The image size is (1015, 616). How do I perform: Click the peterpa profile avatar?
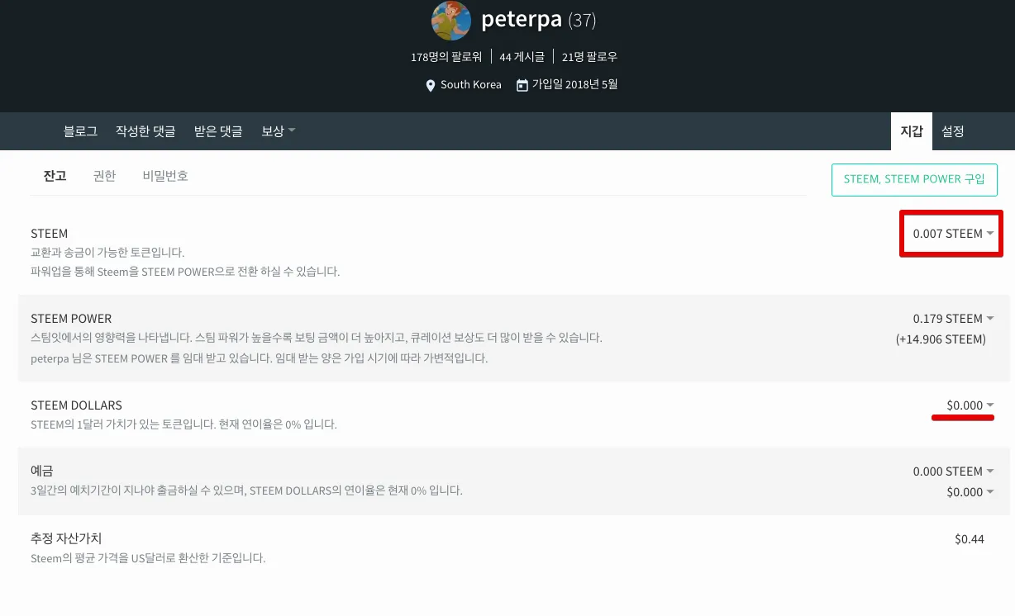451,21
